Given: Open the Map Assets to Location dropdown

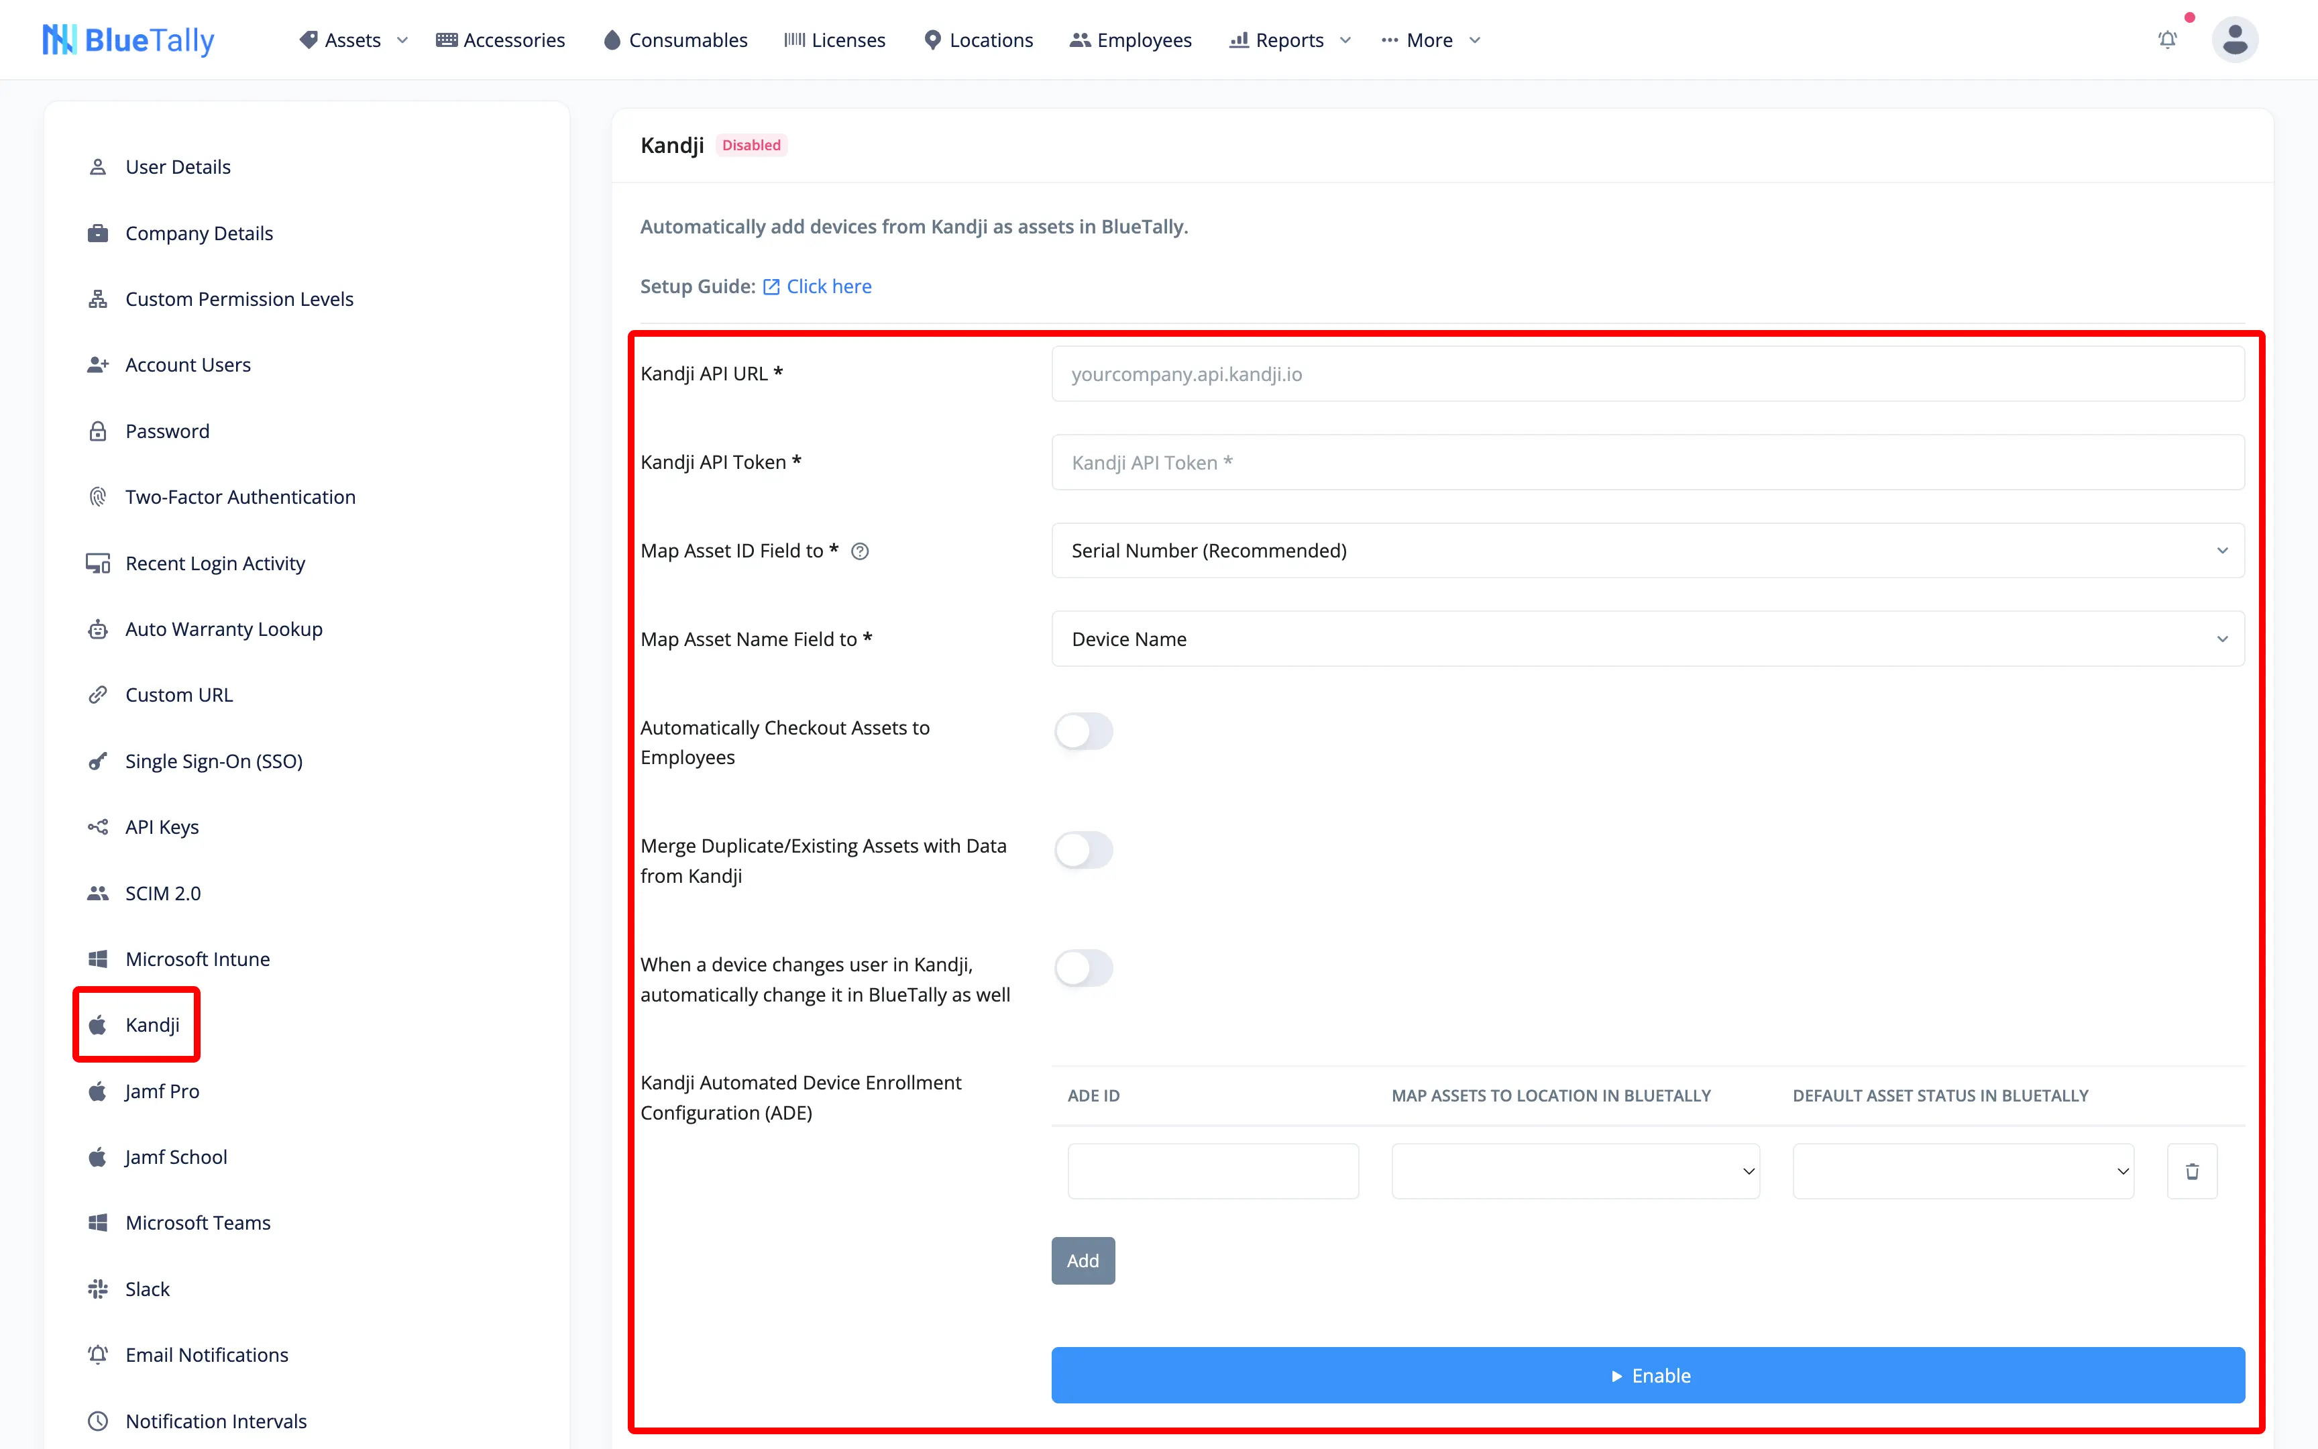Looking at the screenshot, I should point(1575,1171).
